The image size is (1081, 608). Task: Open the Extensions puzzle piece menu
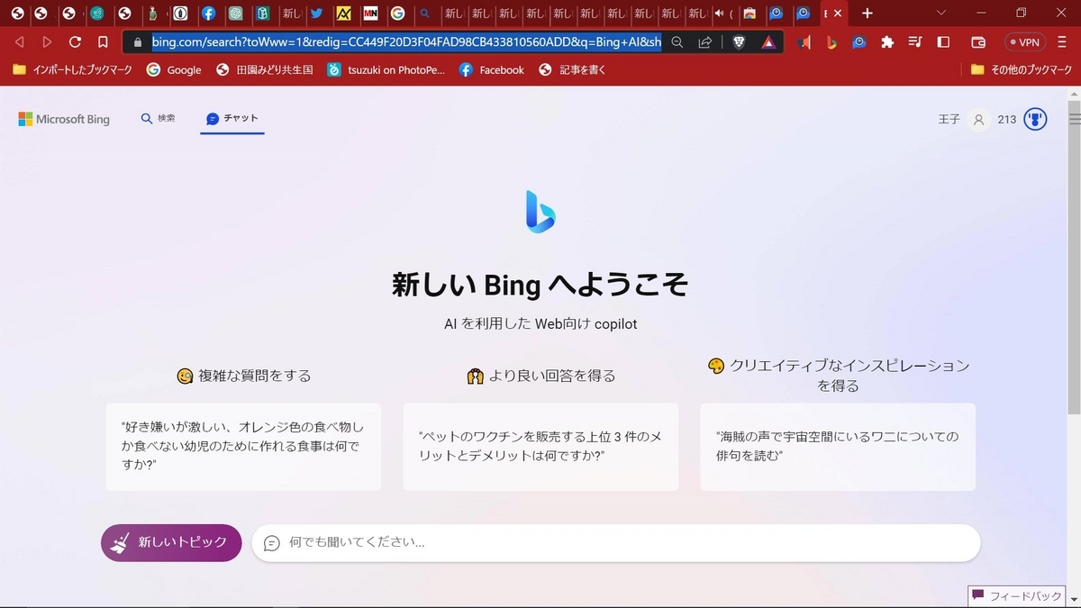click(887, 42)
